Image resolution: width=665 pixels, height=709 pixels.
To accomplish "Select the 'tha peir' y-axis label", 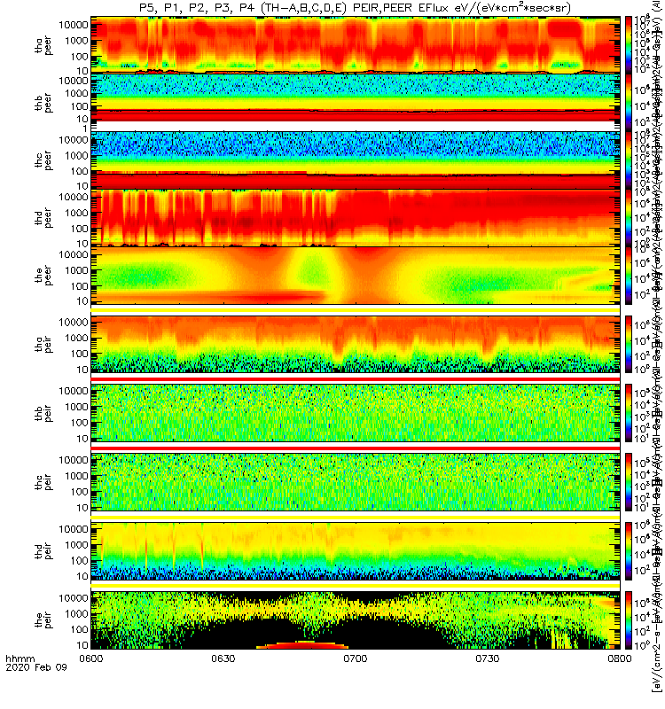I will click(43, 344).
